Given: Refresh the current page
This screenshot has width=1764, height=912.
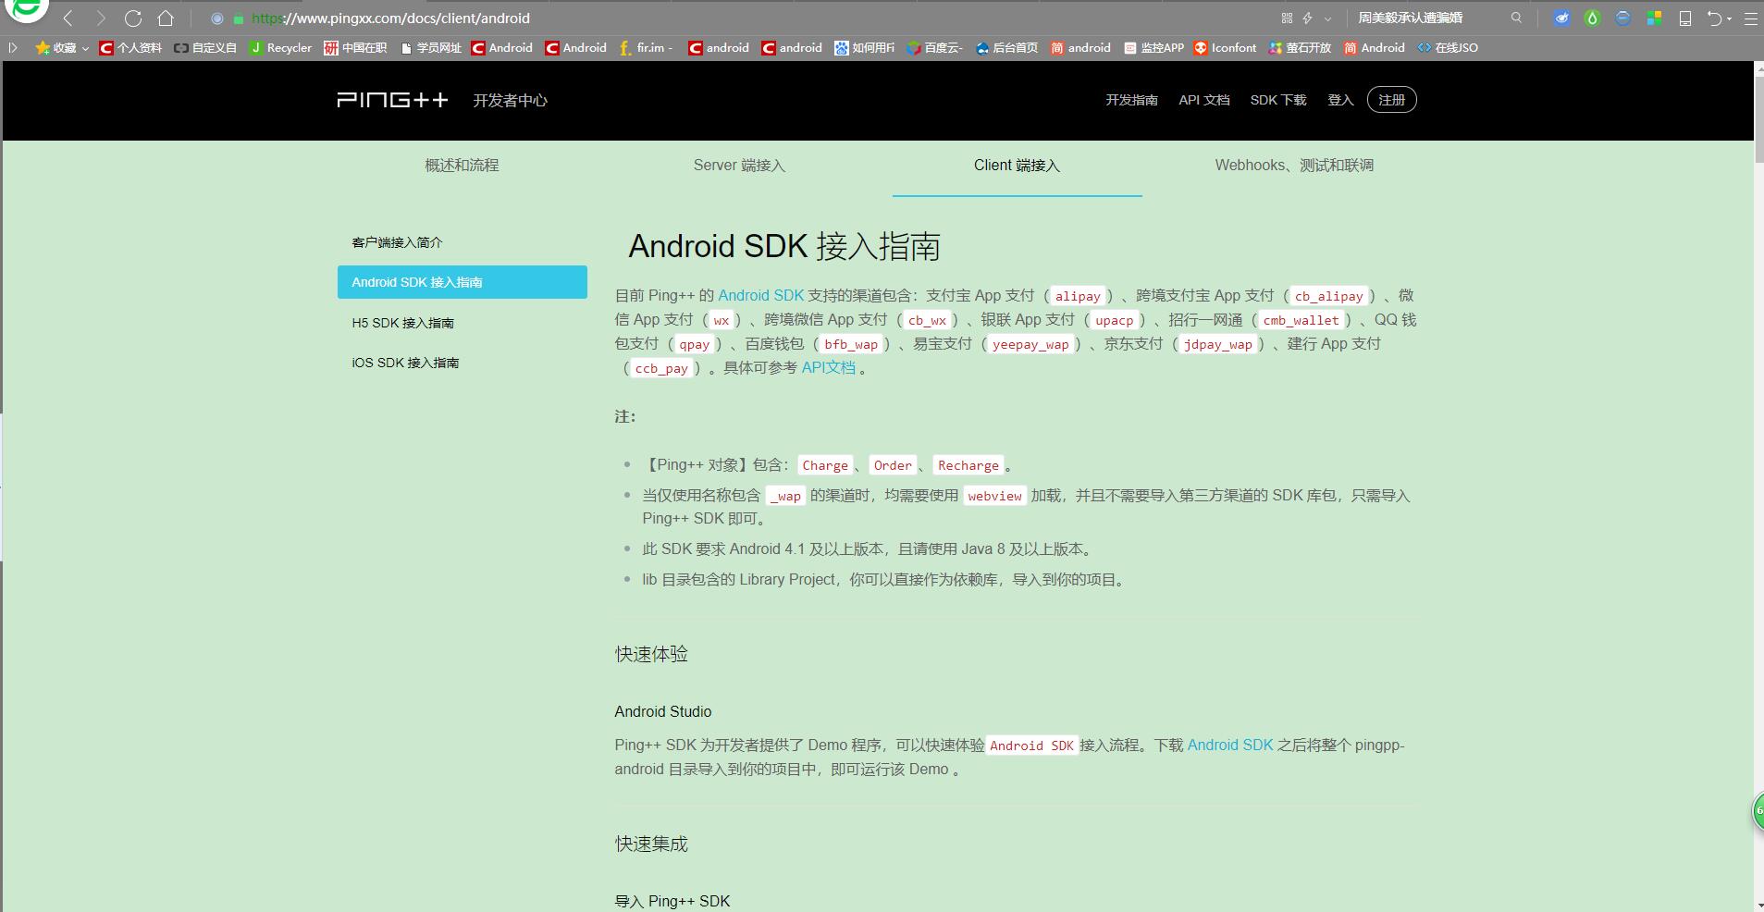Looking at the screenshot, I should [x=134, y=17].
